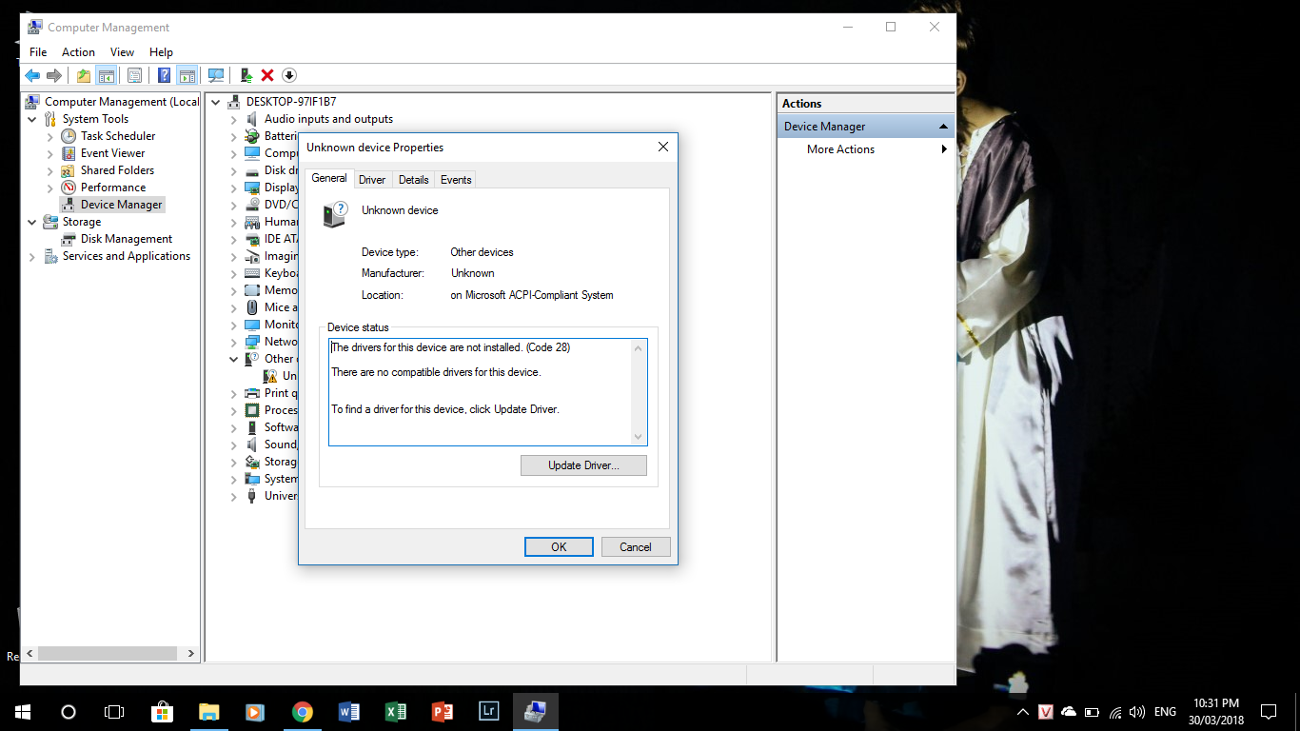Click Cancel in properties dialog
Viewport: 1300px width, 731px height.
[x=636, y=546]
